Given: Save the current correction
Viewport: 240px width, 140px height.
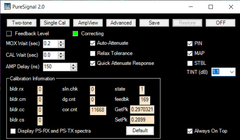Looking at the screenshot, I should point(154,23).
